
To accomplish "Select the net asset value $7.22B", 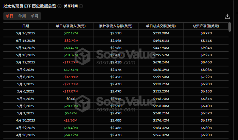I will pos(206,77).
